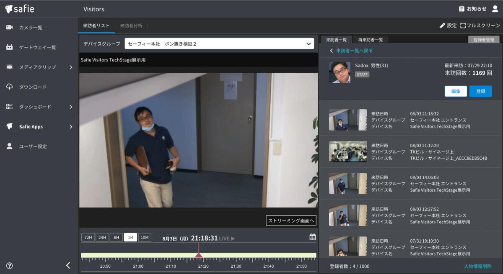Open the 登録者管理 tab

point(484,40)
